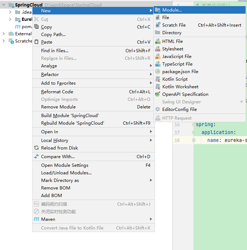Click the Kotlin Worksheet icon

click(x=158, y=87)
